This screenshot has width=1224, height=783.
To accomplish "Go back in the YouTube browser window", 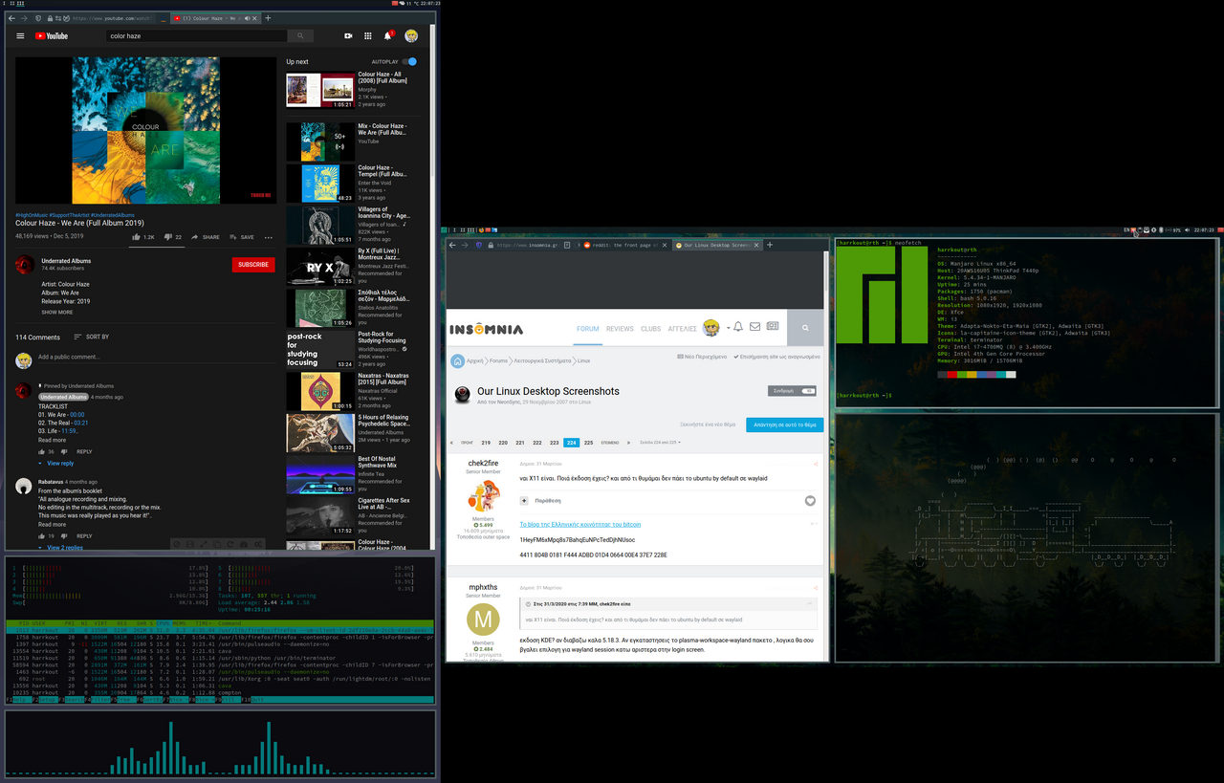I will click(12, 18).
